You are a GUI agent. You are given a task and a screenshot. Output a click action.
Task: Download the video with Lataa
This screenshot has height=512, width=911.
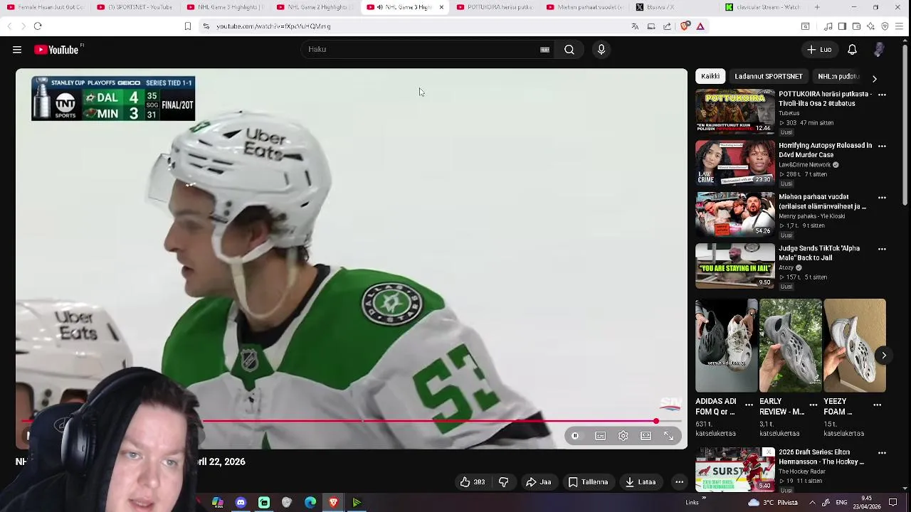tap(641, 482)
